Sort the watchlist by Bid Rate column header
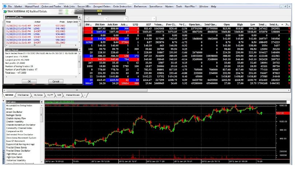 [99, 24]
